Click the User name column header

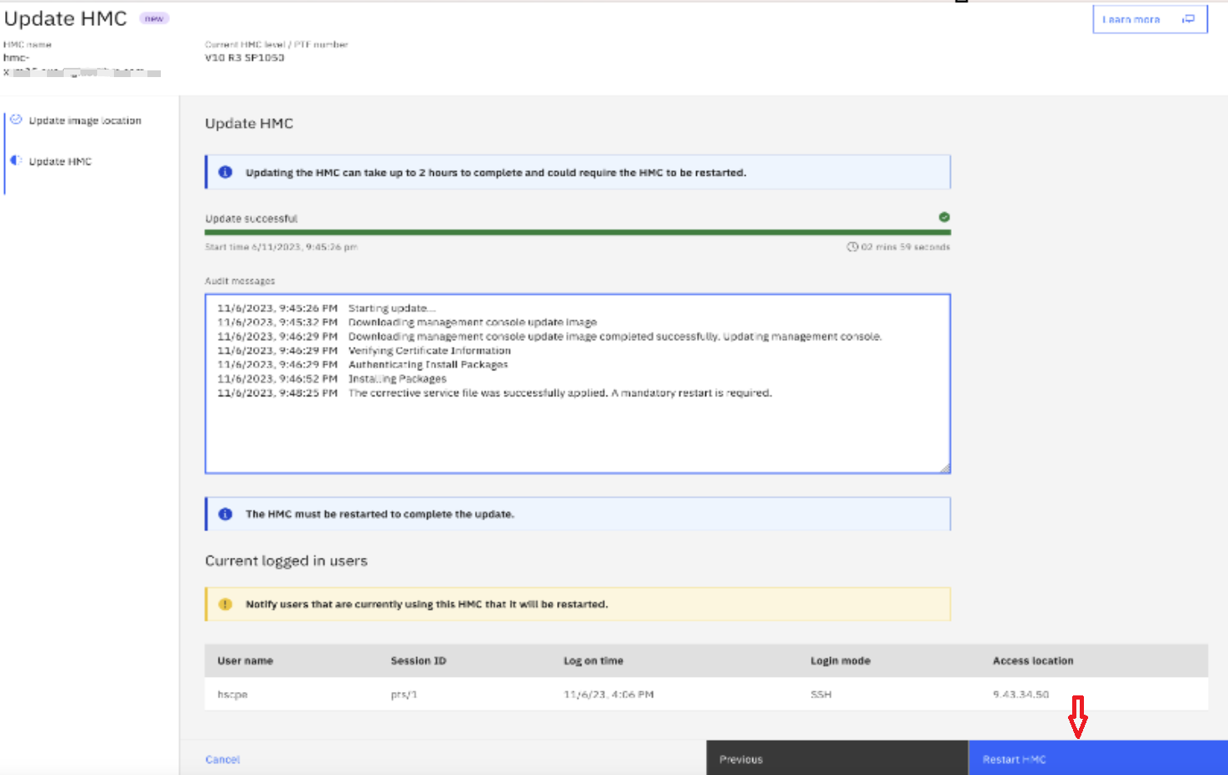pos(245,661)
